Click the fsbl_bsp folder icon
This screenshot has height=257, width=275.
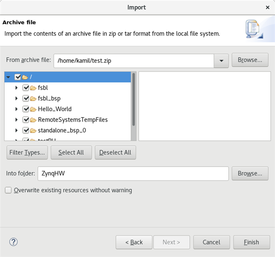click(x=33, y=98)
